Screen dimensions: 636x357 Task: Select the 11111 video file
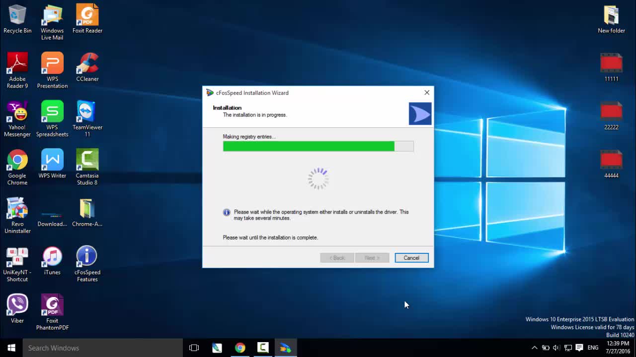(611, 67)
